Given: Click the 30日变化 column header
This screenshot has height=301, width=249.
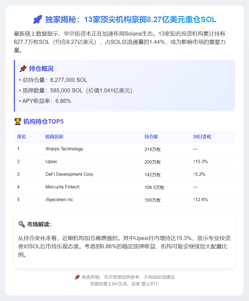Looking at the screenshot, I should 202,137.
